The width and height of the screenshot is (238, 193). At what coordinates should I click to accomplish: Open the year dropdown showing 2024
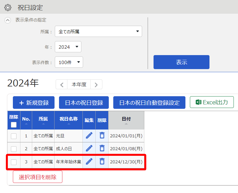click(68, 47)
